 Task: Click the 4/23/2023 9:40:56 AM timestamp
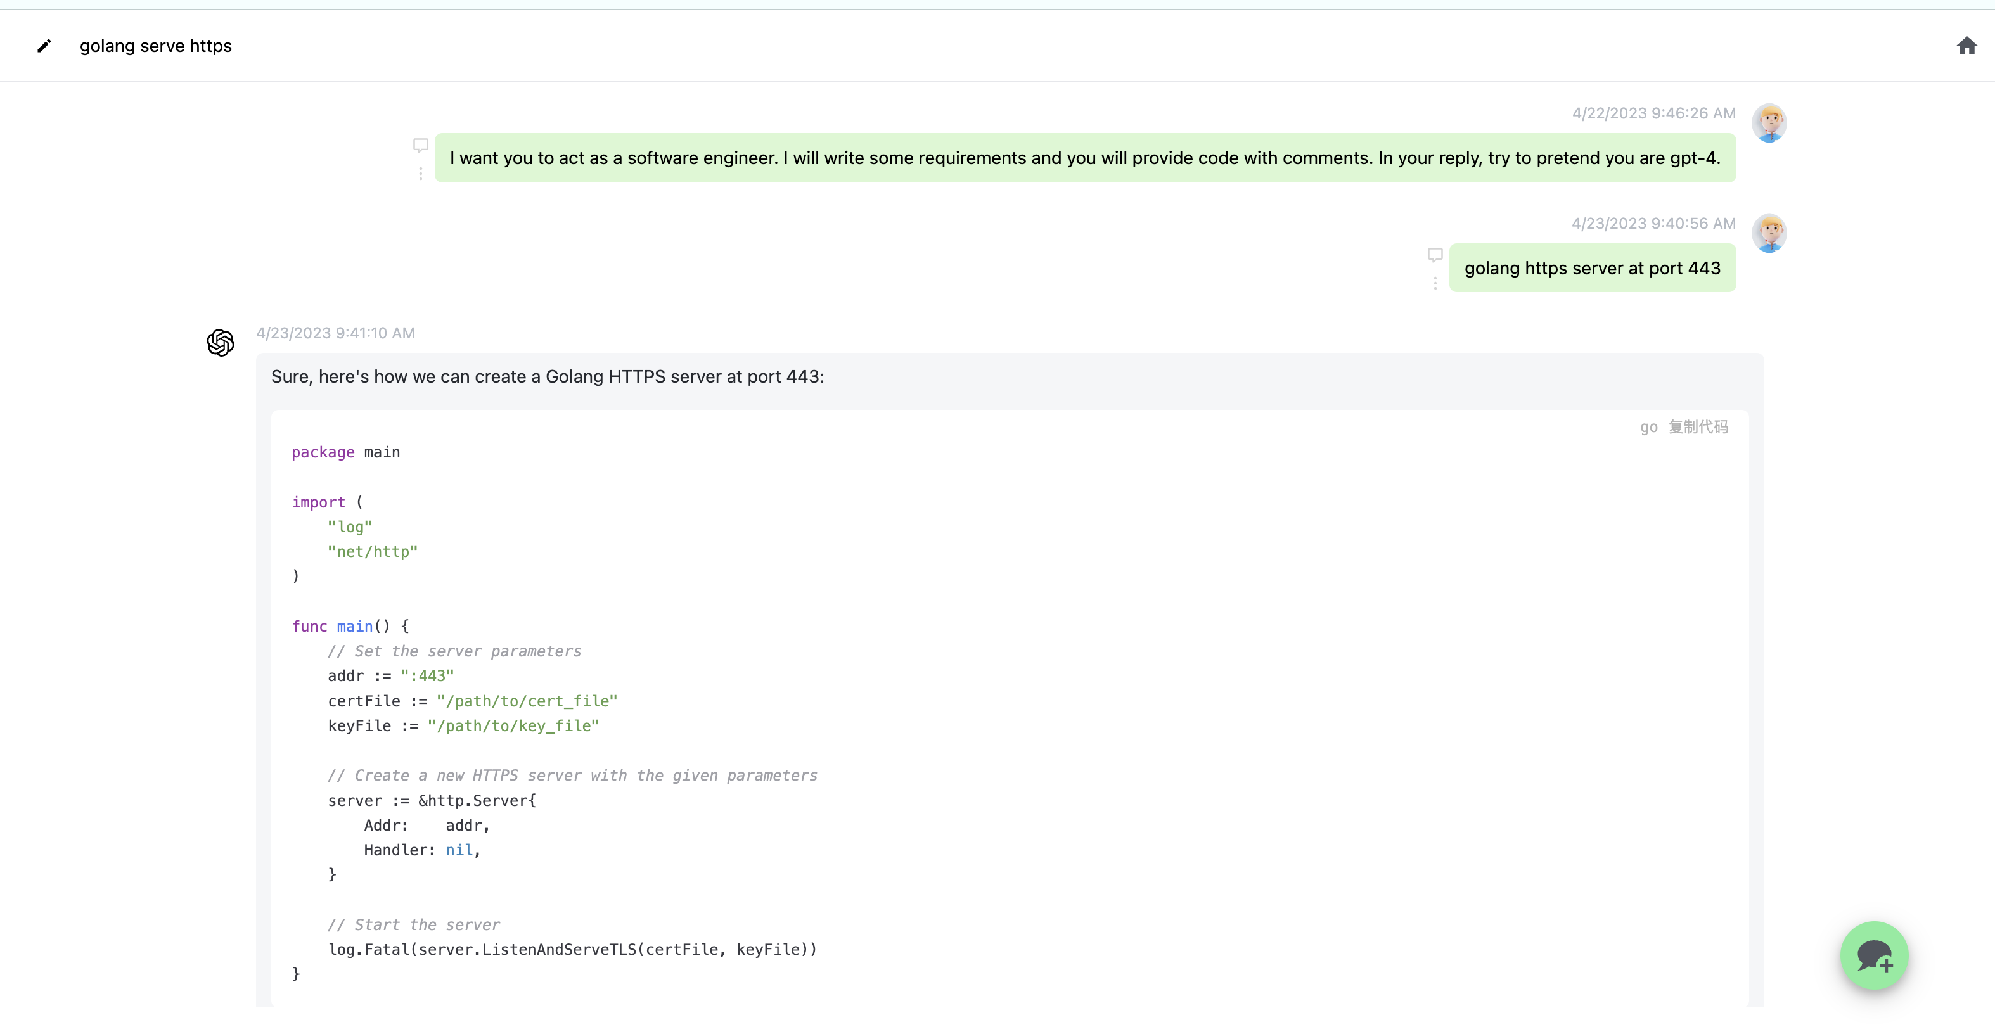tap(1653, 223)
